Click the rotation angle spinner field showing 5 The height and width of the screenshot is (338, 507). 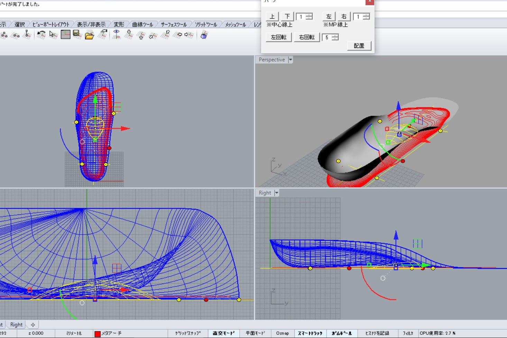click(327, 37)
